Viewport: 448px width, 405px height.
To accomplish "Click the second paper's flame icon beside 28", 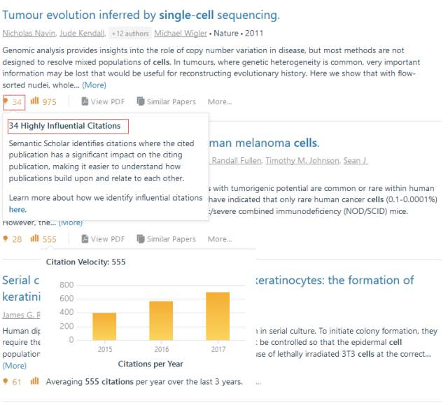I will 6,239.
